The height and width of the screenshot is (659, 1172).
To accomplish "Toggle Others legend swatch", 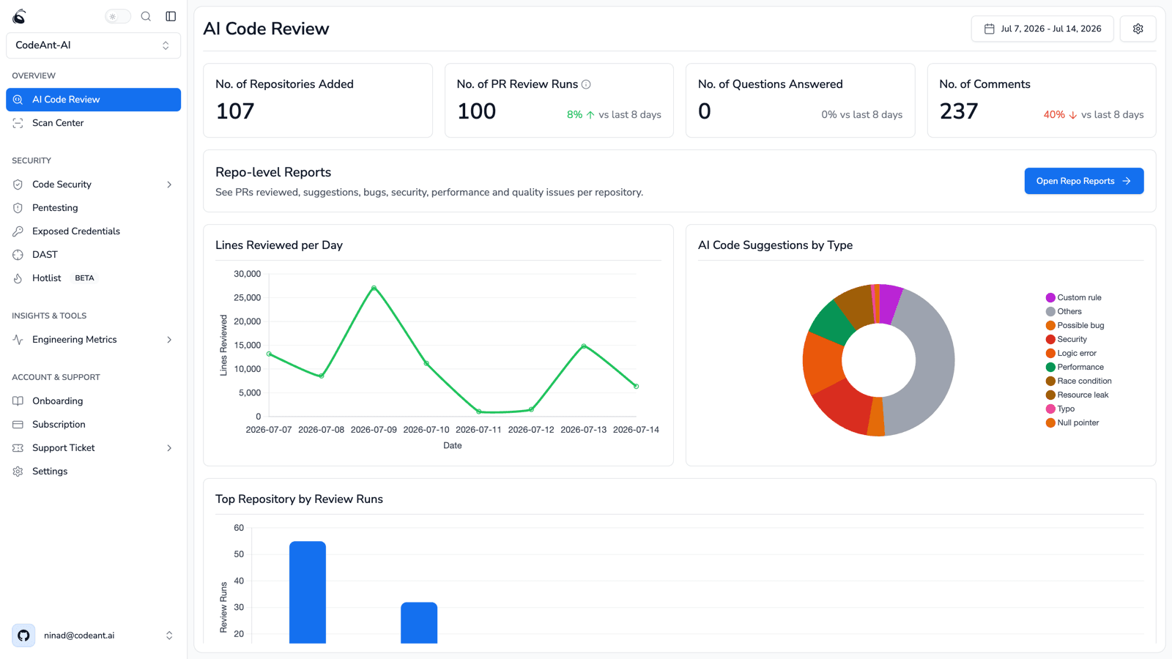I will point(1050,311).
